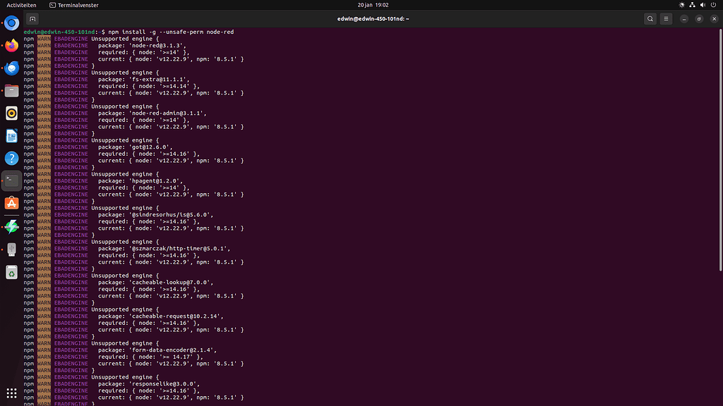Click the line package: 'node-red@3.1.3'
The image size is (723, 406).
tap(142, 46)
